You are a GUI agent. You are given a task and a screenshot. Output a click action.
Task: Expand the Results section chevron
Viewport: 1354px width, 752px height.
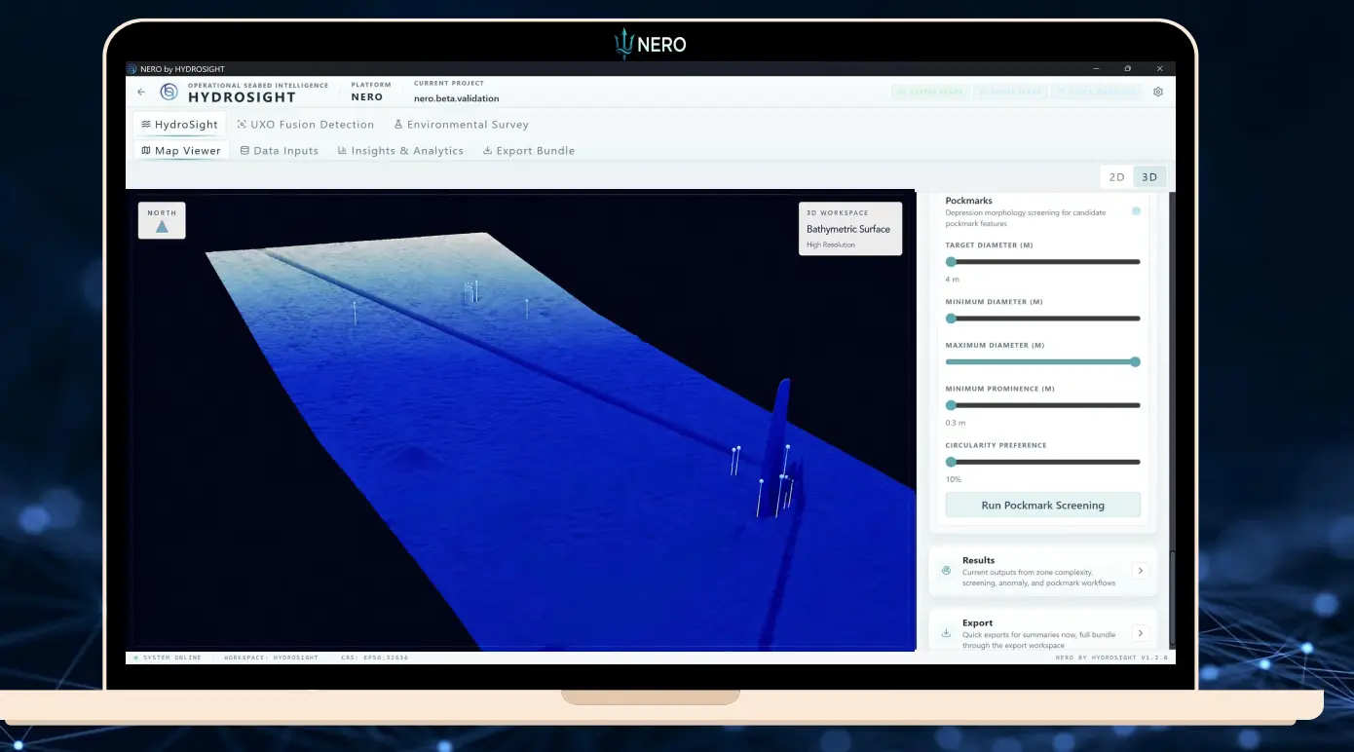(1141, 571)
